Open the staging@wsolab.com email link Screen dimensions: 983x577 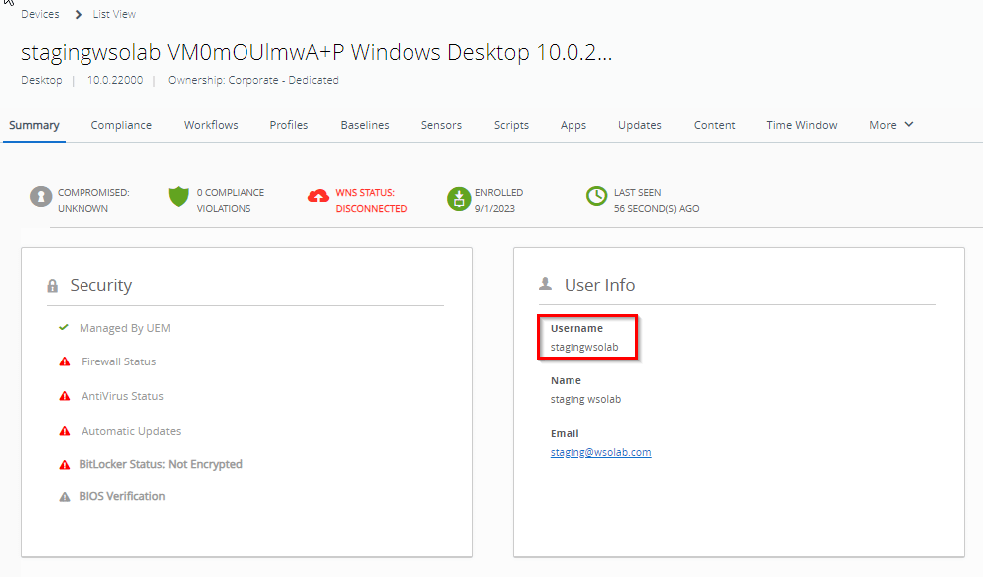coord(600,452)
